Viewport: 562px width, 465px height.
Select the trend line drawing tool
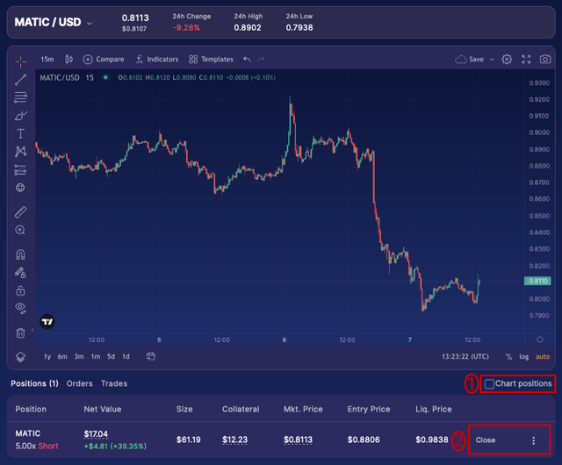tap(21, 80)
